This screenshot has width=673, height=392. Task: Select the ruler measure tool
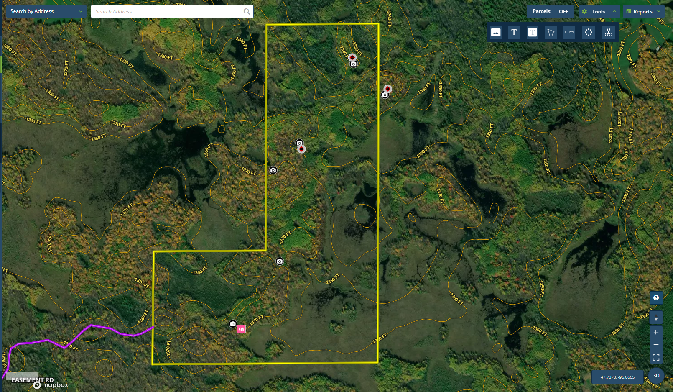click(x=569, y=32)
